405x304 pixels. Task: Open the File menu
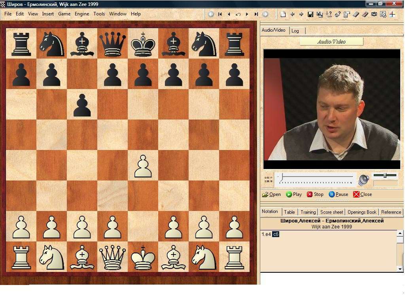[8, 14]
